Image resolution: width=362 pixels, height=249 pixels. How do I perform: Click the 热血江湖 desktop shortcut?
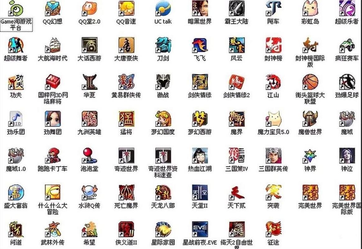point(200,156)
